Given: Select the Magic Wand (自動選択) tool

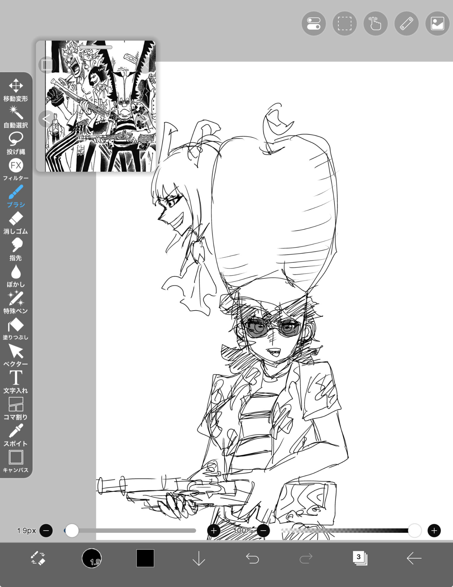Looking at the screenshot, I should (x=16, y=117).
